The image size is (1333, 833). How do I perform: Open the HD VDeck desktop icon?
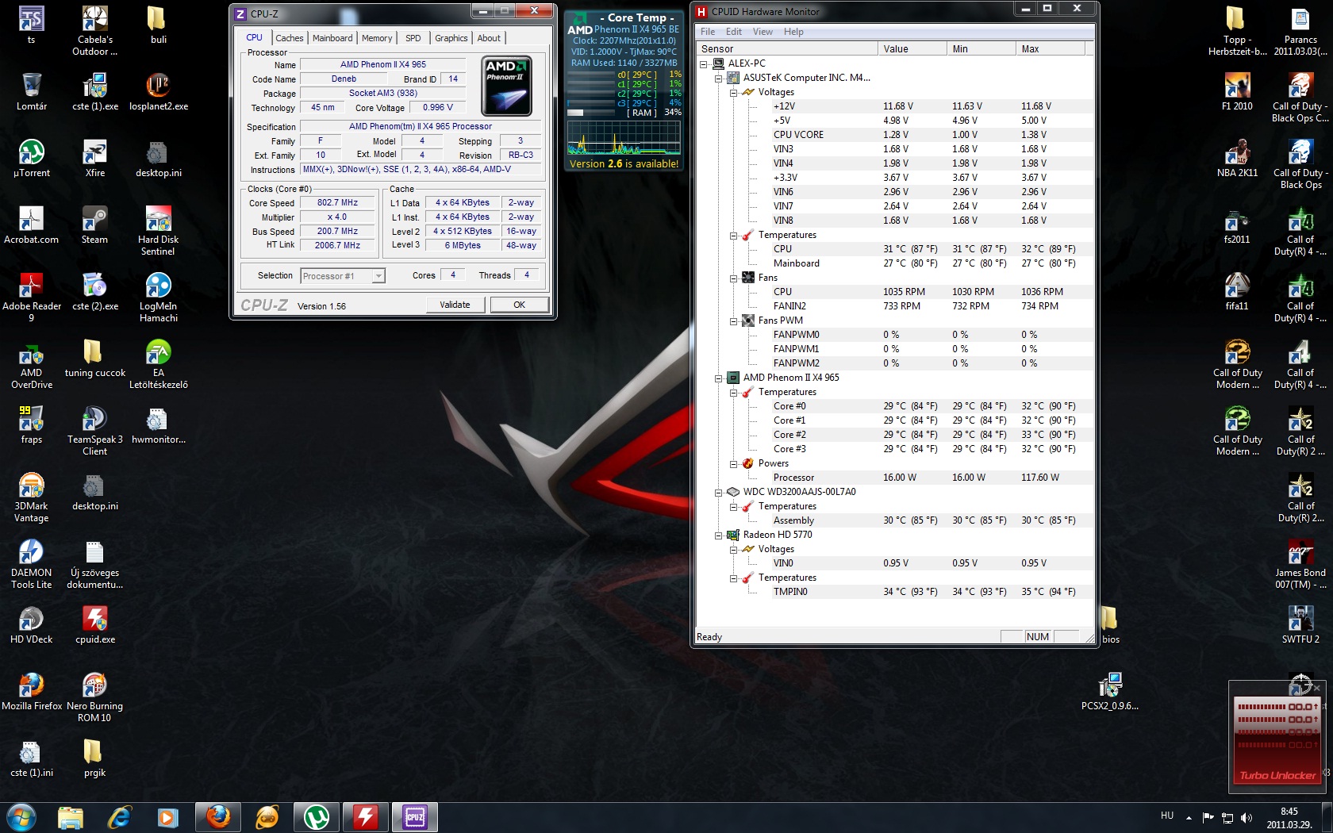(x=32, y=625)
